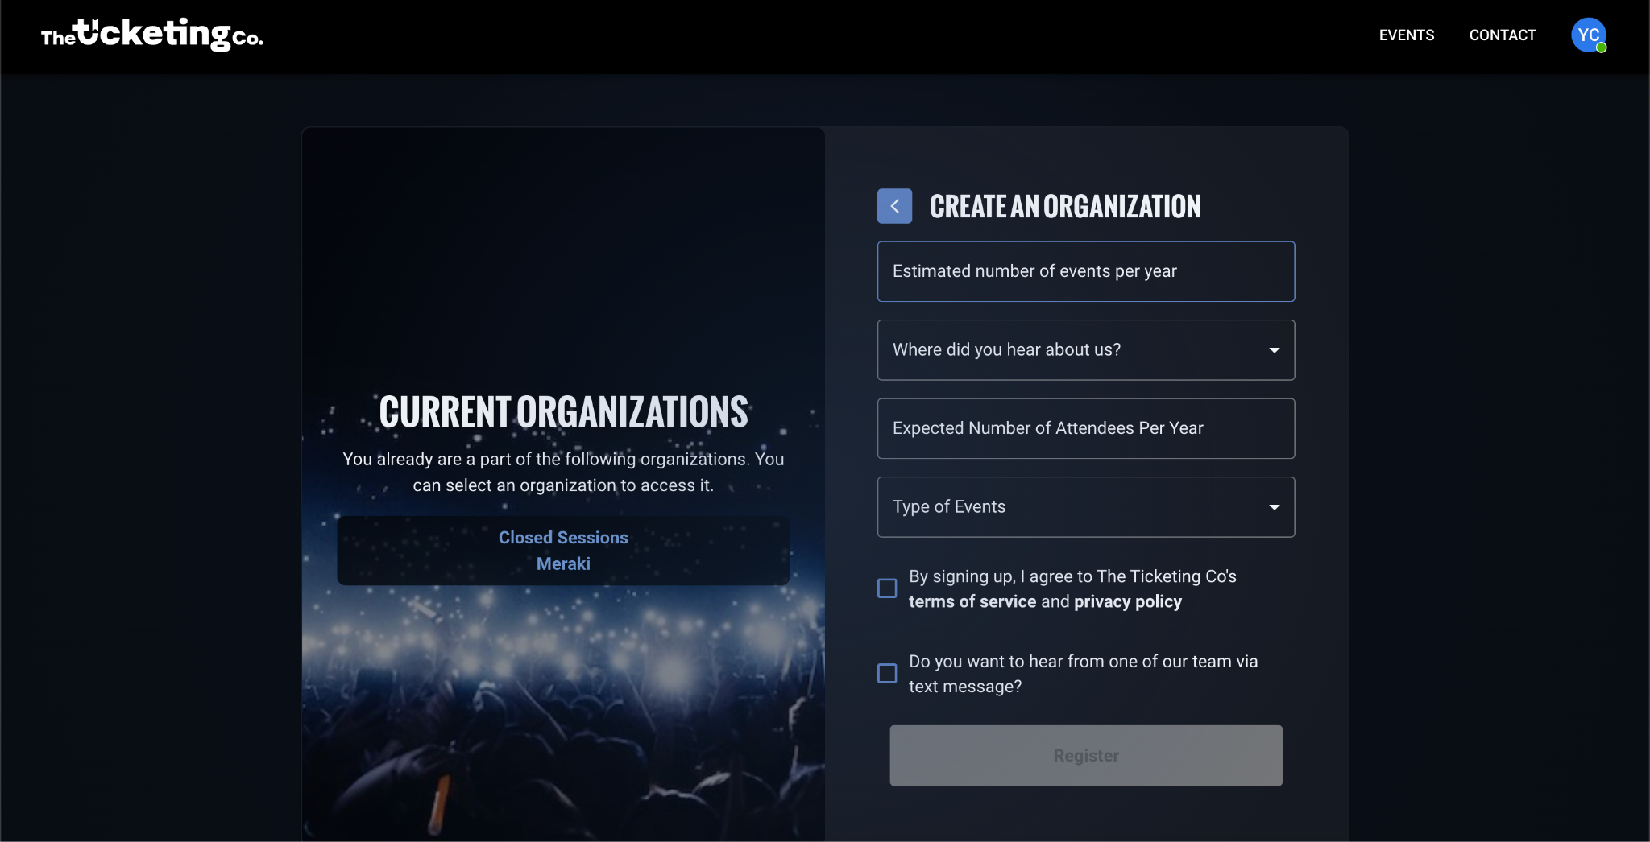Screen dimensions: 1650x842
Task: Click the Register button
Action: [1086, 756]
